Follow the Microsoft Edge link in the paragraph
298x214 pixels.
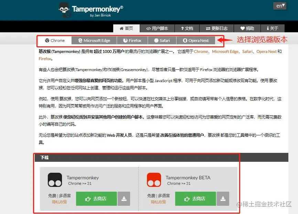tap(225, 52)
